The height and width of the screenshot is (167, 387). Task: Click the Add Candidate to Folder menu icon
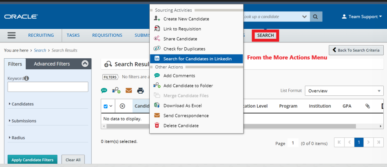coord(157,86)
